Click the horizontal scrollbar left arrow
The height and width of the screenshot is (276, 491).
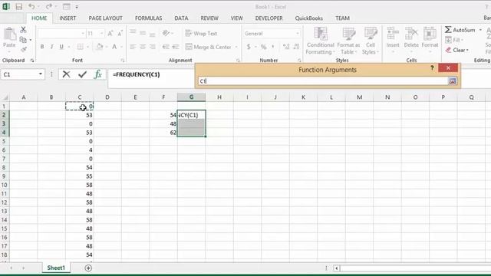[x=336, y=268]
